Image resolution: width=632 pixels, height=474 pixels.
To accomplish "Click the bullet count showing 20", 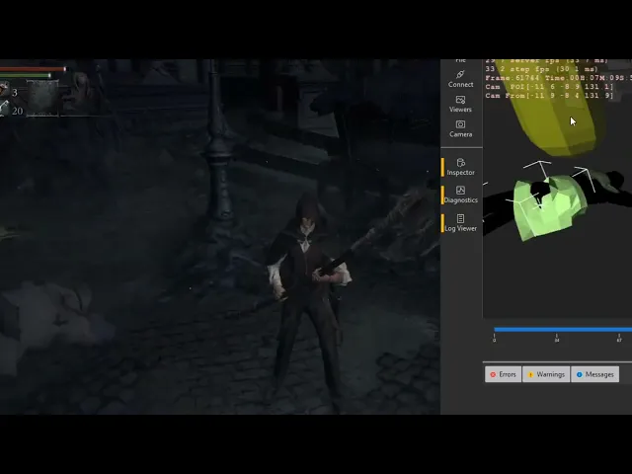I will pos(17,111).
